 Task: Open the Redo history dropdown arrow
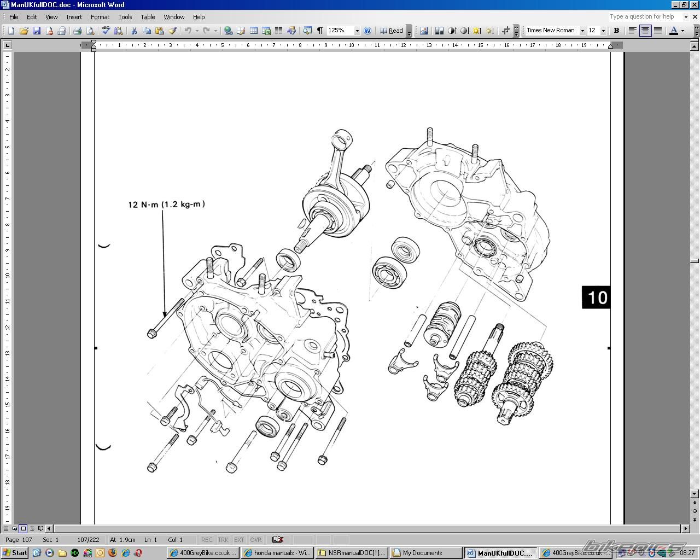click(x=215, y=31)
